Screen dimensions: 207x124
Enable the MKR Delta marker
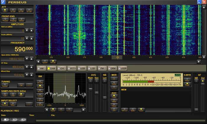(114, 83)
